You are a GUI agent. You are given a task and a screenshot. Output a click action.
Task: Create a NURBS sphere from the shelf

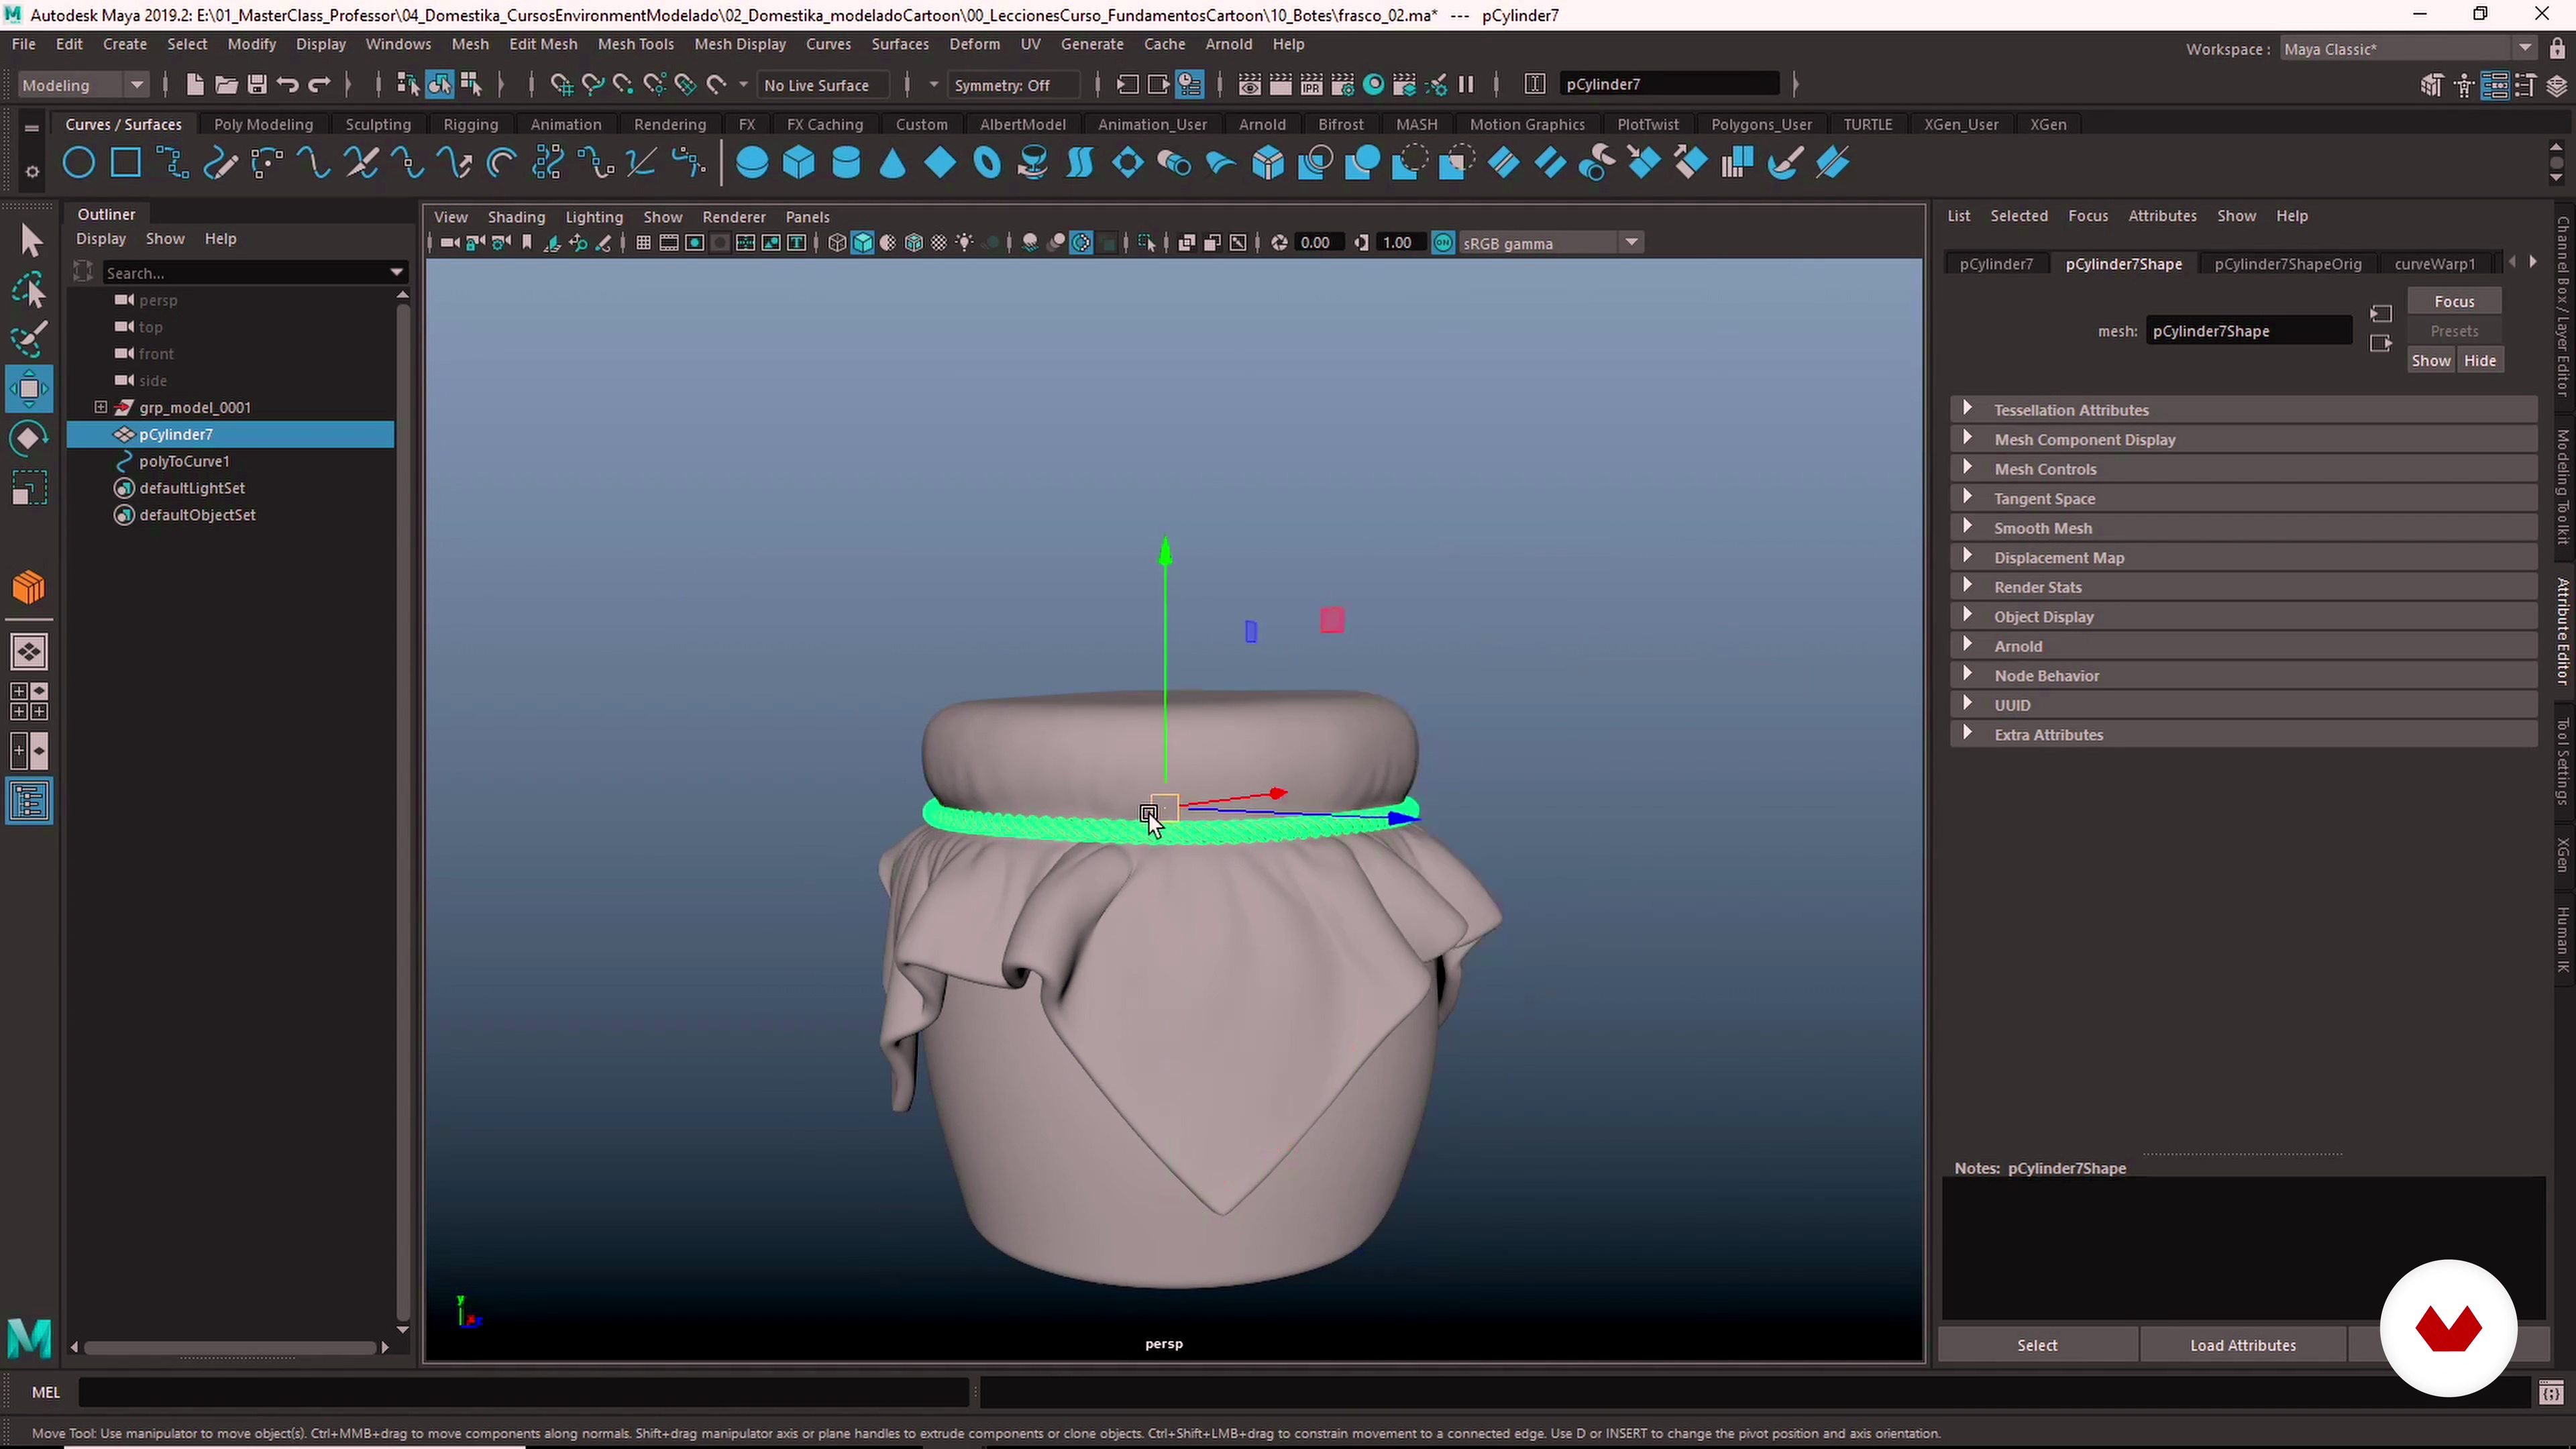click(752, 163)
